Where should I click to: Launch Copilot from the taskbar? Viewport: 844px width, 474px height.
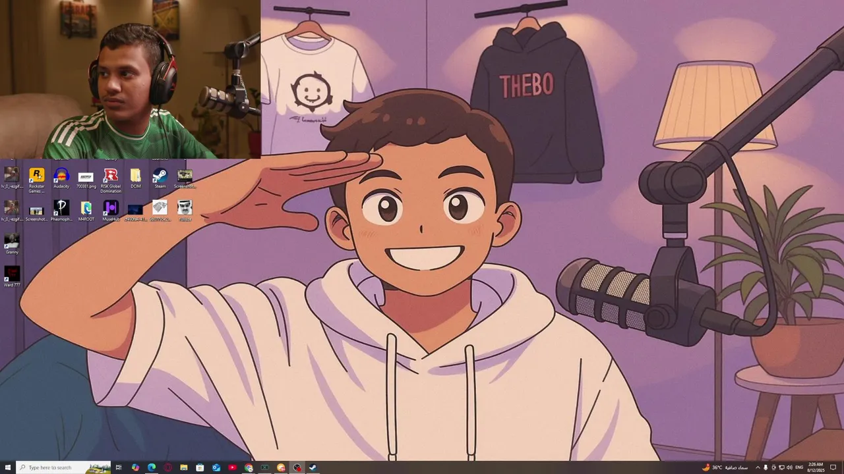tap(135, 467)
